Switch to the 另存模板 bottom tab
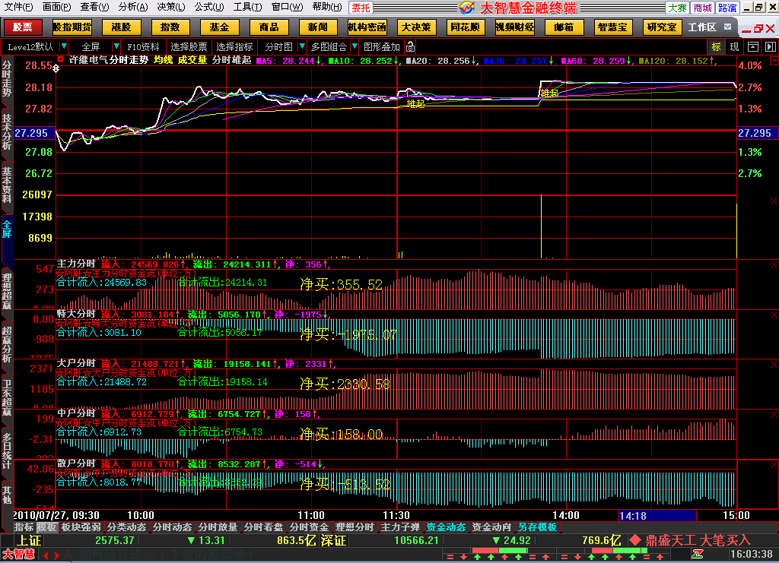 click(538, 527)
